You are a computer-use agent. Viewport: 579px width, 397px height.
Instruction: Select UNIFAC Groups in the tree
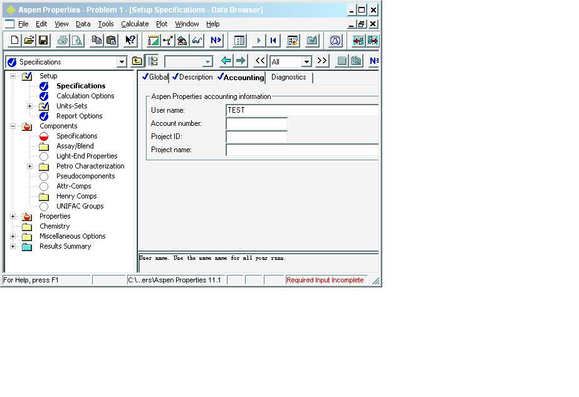pyautogui.click(x=80, y=206)
